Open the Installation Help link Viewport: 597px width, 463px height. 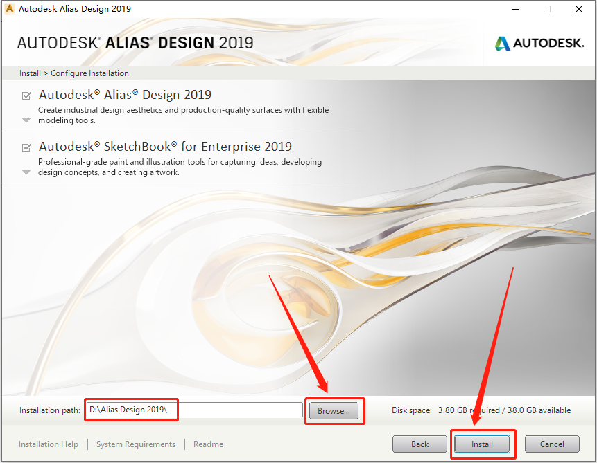point(49,444)
